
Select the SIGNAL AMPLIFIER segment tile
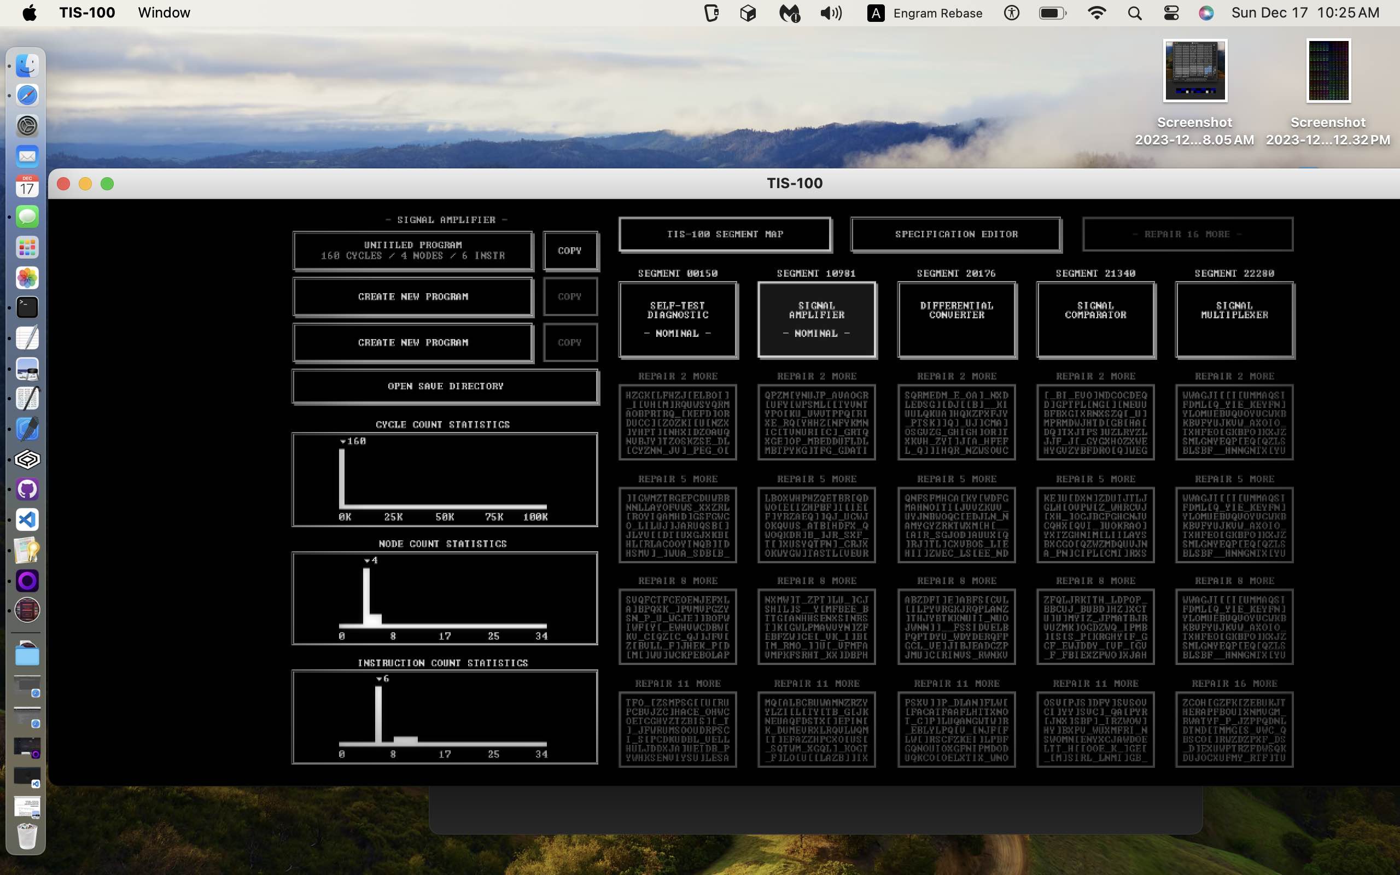coord(817,320)
